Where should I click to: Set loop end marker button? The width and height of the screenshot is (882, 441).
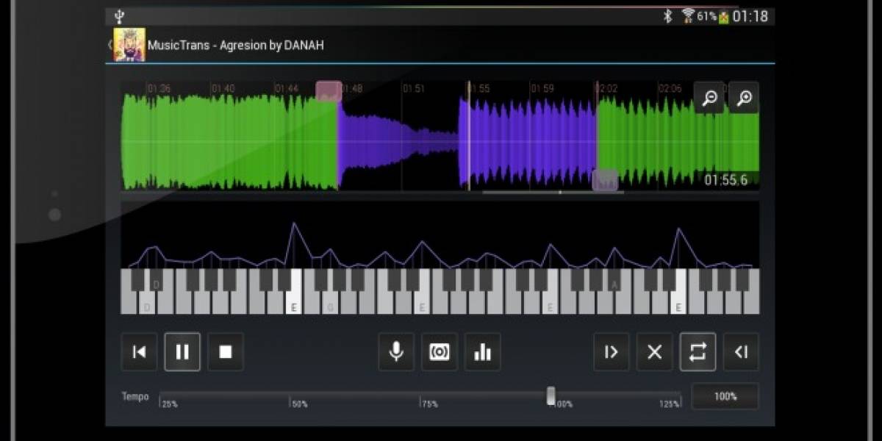(741, 352)
